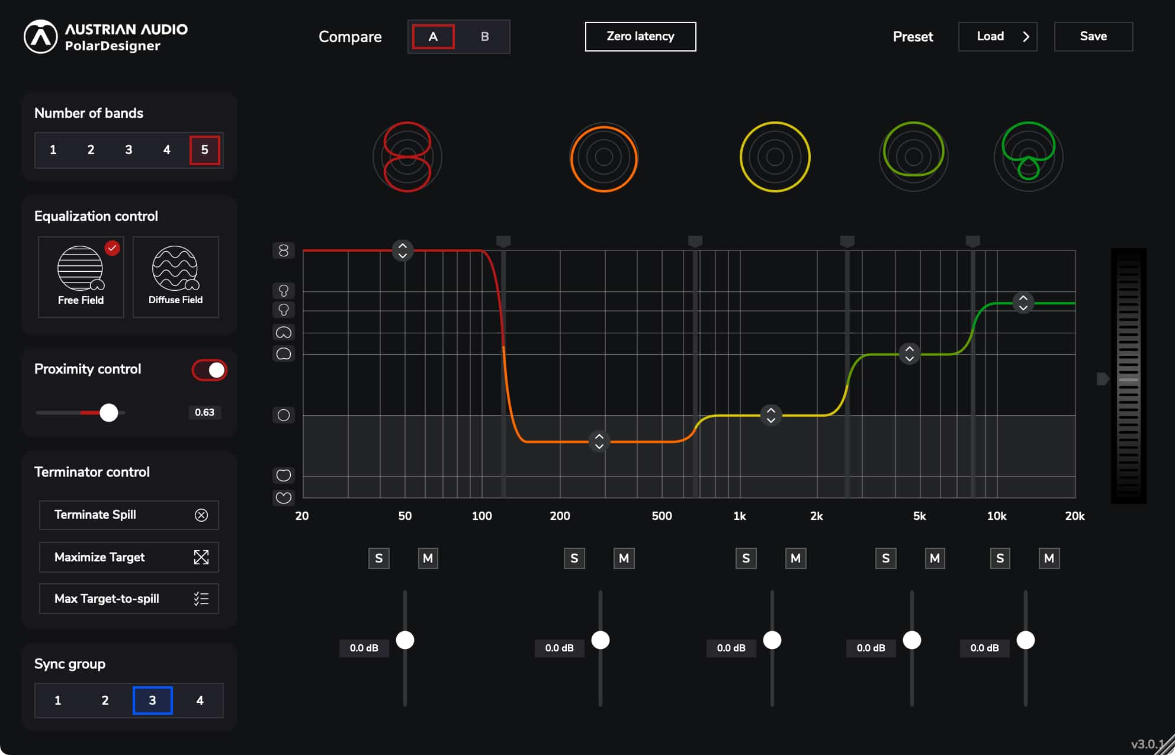1175x755 pixels.
Task: Click the orange band pattern stepper handle
Action: (599, 441)
